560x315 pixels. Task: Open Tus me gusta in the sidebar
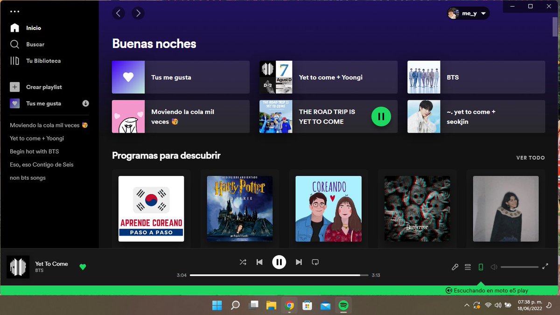[x=43, y=104]
